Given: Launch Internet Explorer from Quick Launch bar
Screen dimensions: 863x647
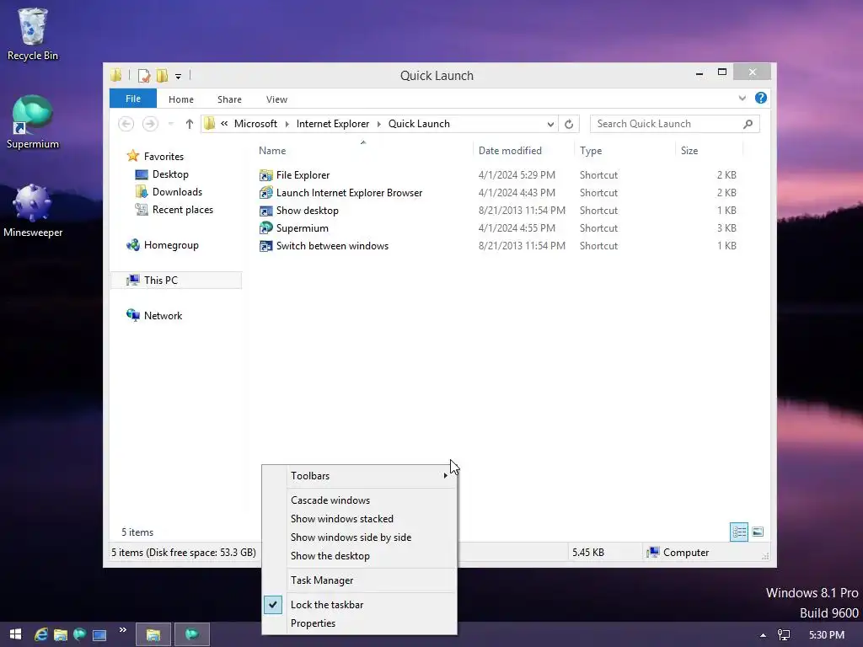Looking at the screenshot, I should (40, 635).
